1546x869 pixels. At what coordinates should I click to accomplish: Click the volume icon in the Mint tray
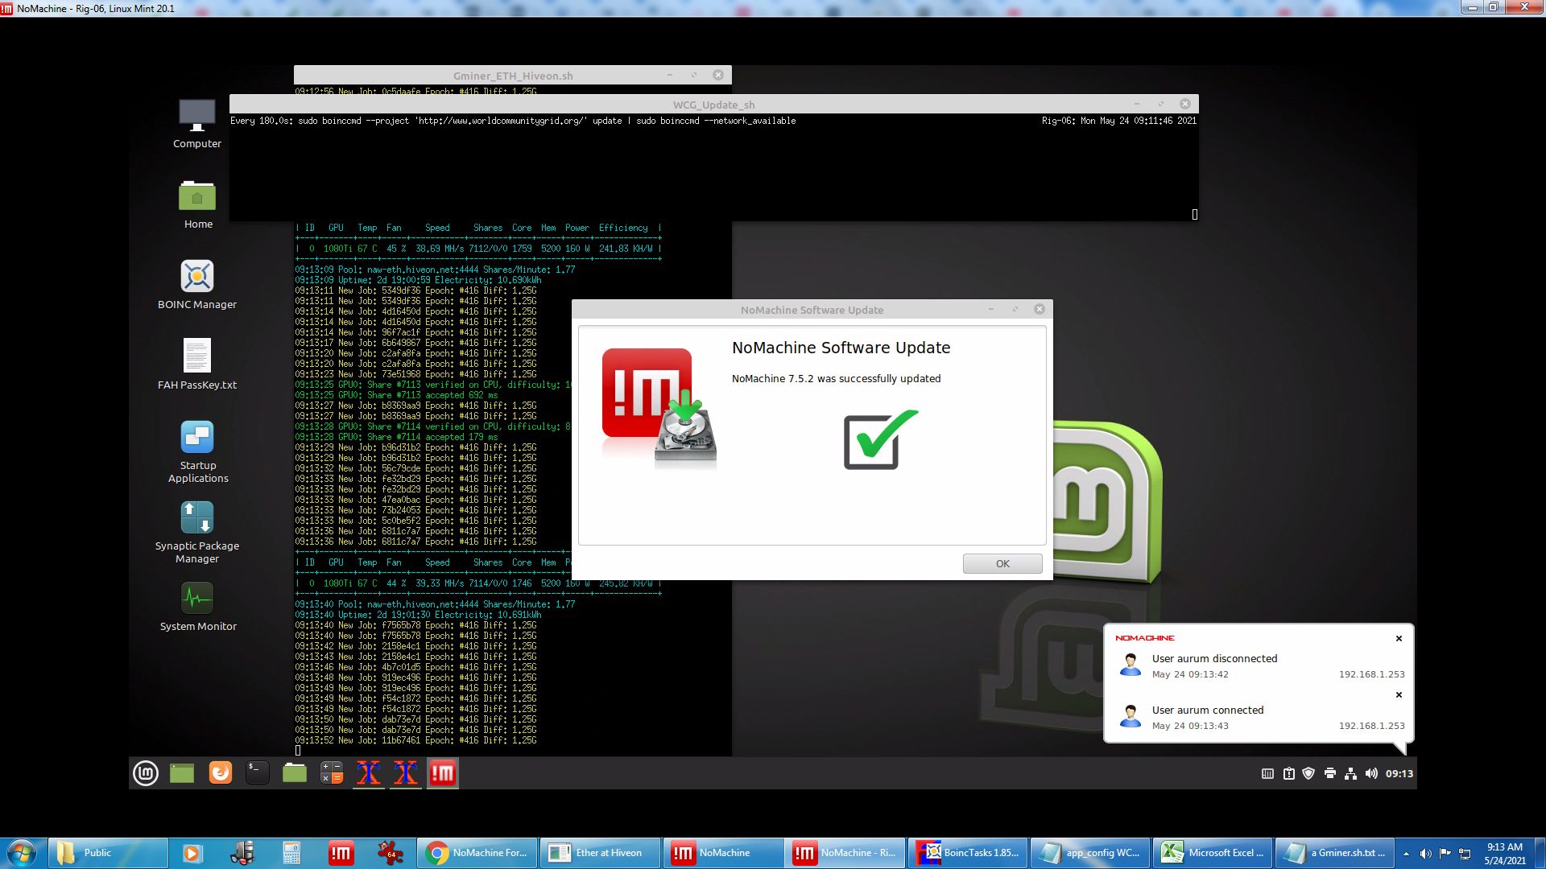click(1371, 773)
